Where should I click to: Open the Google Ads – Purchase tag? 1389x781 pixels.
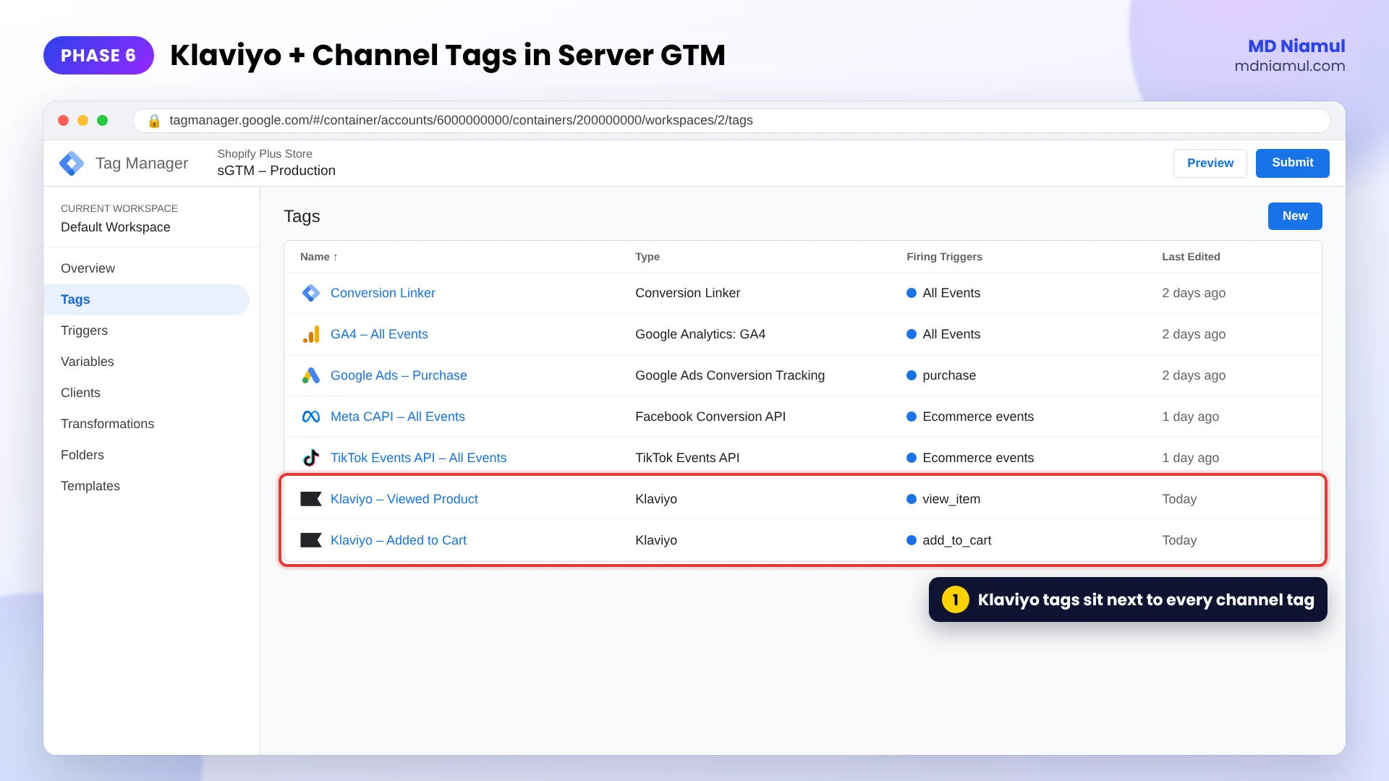coord(399,375)
